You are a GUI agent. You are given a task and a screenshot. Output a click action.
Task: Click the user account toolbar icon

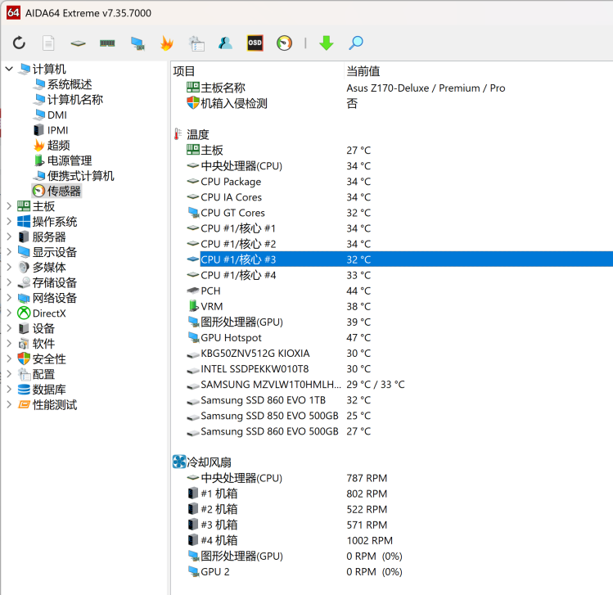225,43
